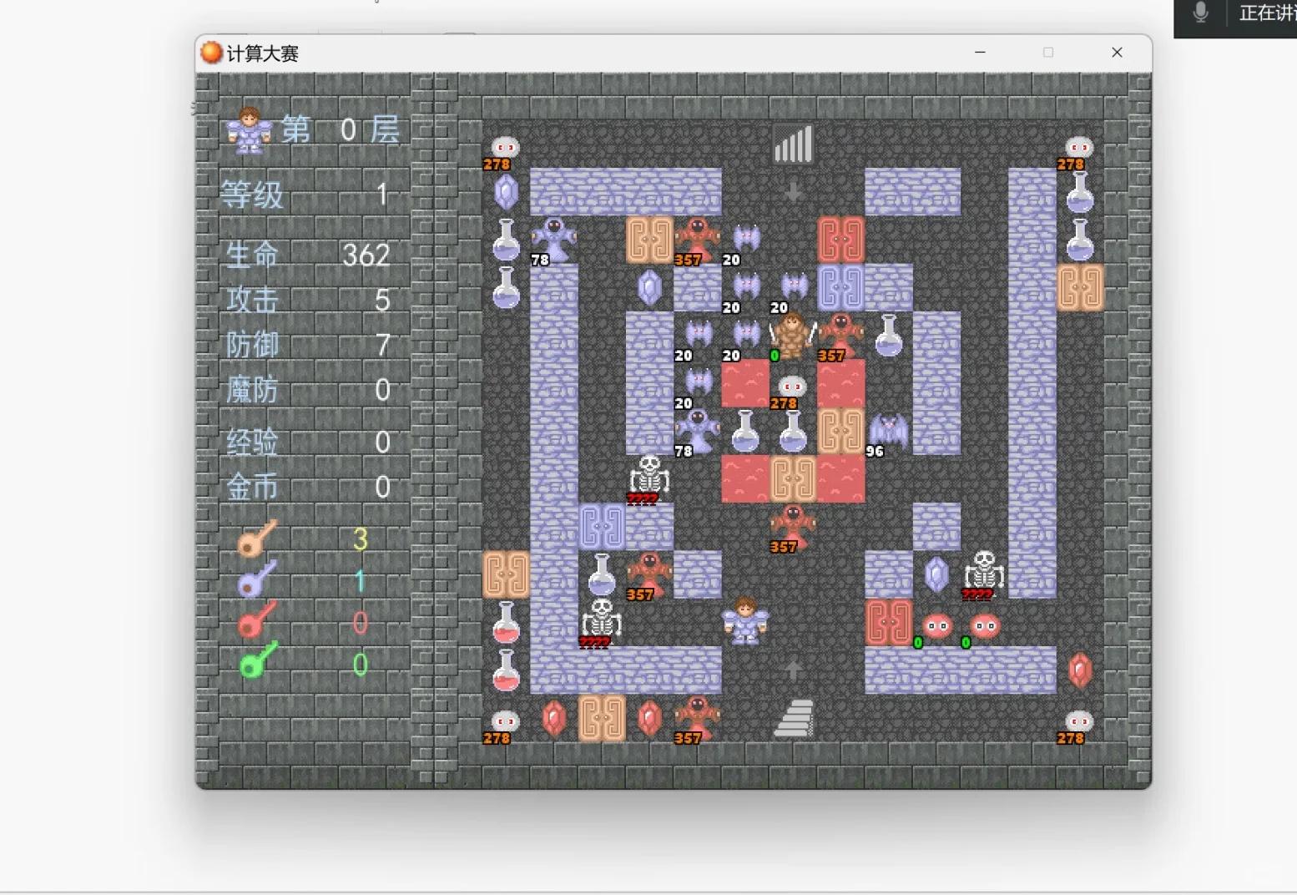1297x895 pixels.
Task: Click the hero portrait in the stats panel
Action: pyautogui.click(x=250, y=129)
